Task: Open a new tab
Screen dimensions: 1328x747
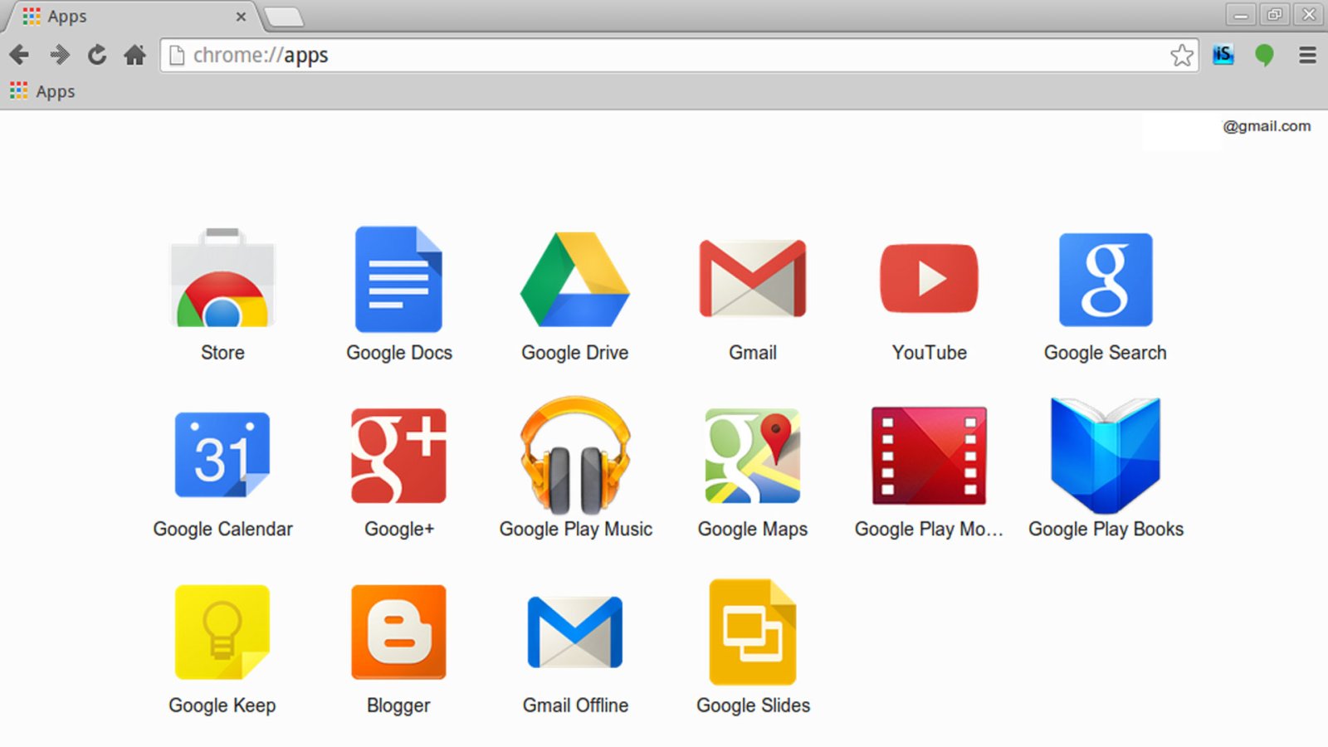Action: (x=285, y=17)
